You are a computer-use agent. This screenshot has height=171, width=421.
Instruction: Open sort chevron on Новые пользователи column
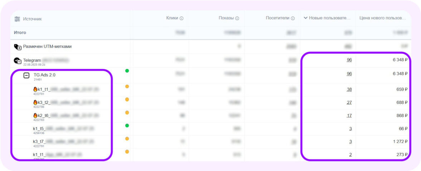click(x=305, y=18)
